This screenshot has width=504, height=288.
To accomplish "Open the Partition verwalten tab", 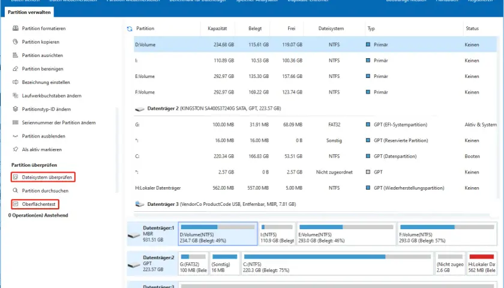I will point(29,12).
